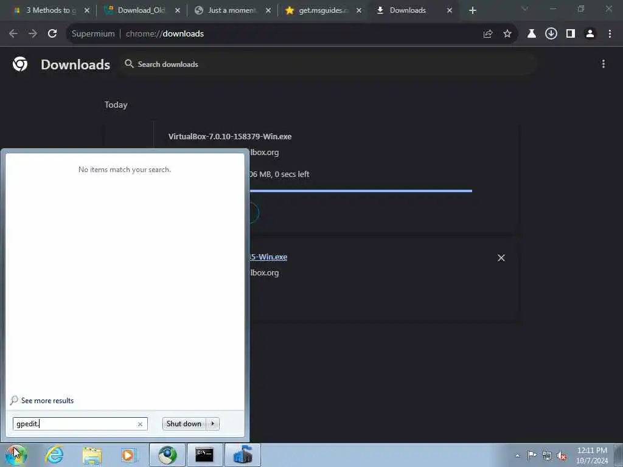Open the downloaded Win.exe file link
Screen dimensions: 623x467
pos(268,257)
